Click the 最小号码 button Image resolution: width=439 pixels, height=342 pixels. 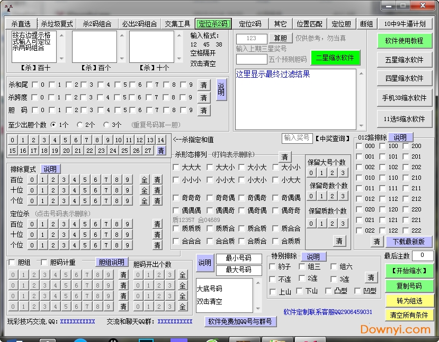[239, 258]
